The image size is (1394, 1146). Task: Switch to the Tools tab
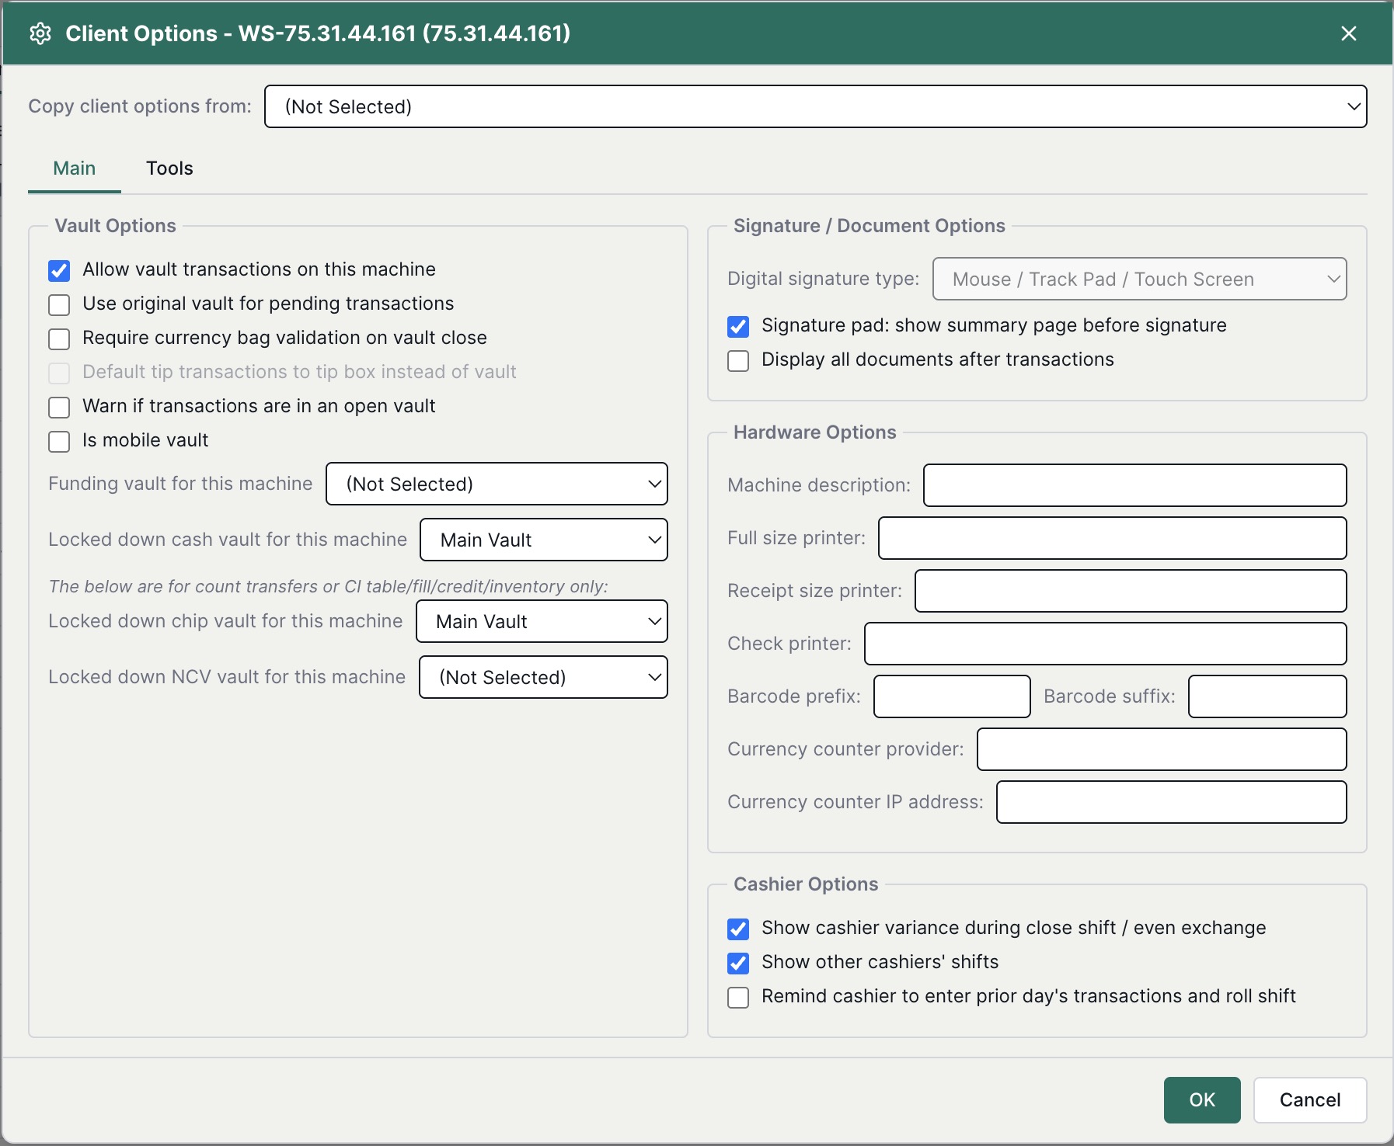point(169,168)
